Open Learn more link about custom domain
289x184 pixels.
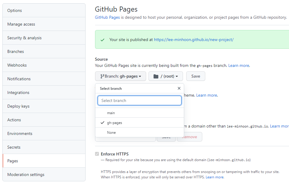coord(279,126)
